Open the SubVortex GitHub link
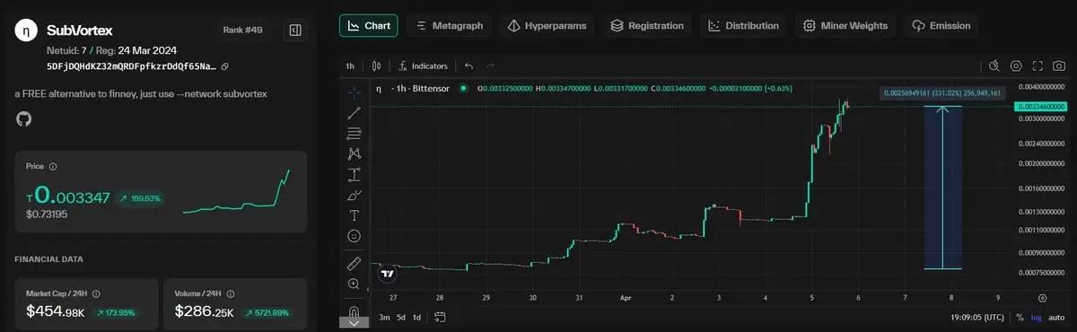Image resolution: width=1077 pixels, height=332 pixels. [24, 119]
